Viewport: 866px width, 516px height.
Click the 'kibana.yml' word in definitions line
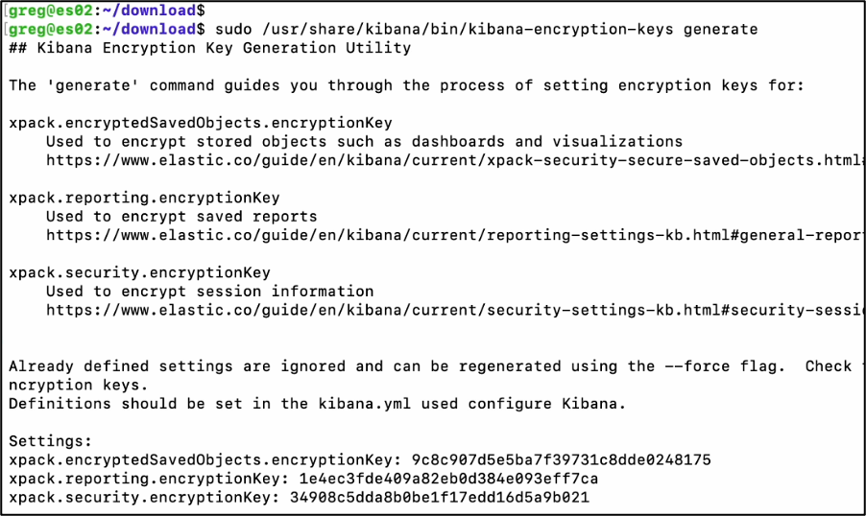click(x=365, y=404)
